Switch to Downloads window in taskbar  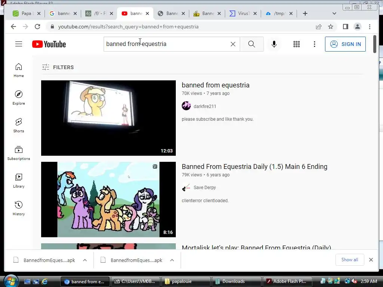(236, 281)
